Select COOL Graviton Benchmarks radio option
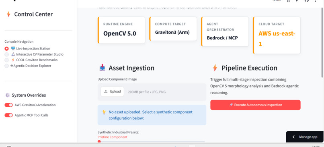 [6, 60]
